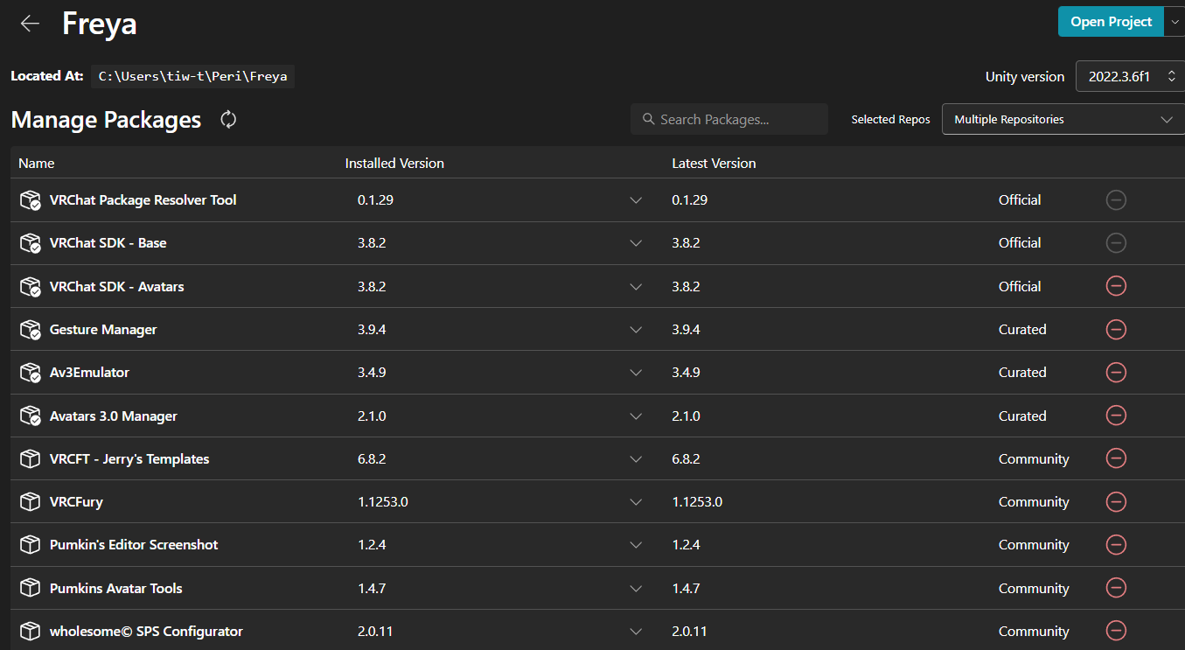Click the Open Project button
1185x650 pixels.
(x=1111, y=22)
